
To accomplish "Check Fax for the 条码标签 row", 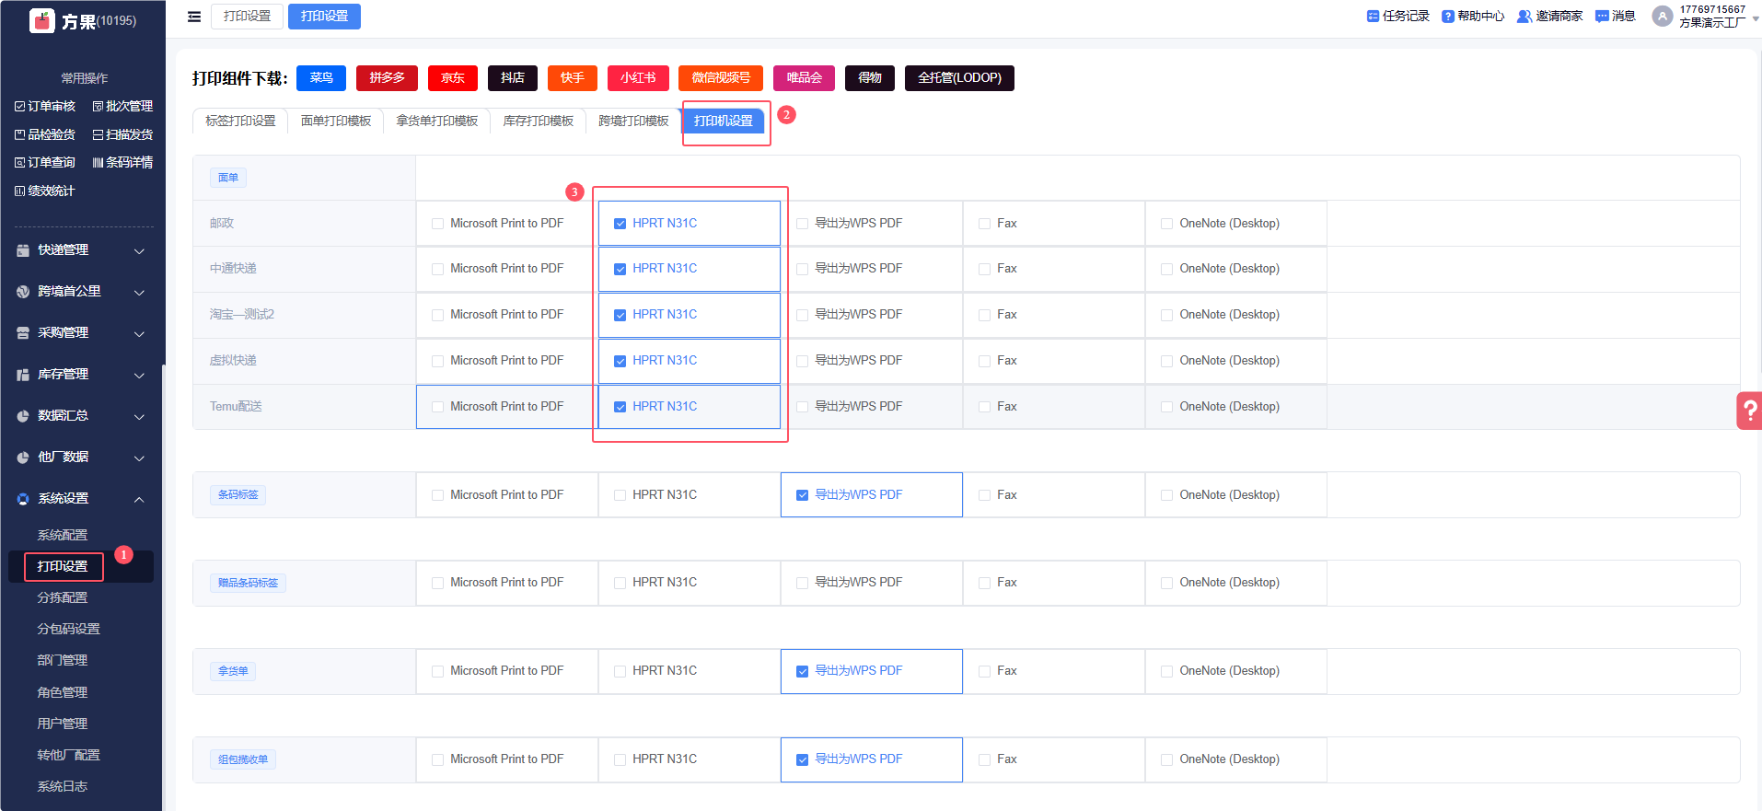I will pyautogui.click(x=985, y=495).
